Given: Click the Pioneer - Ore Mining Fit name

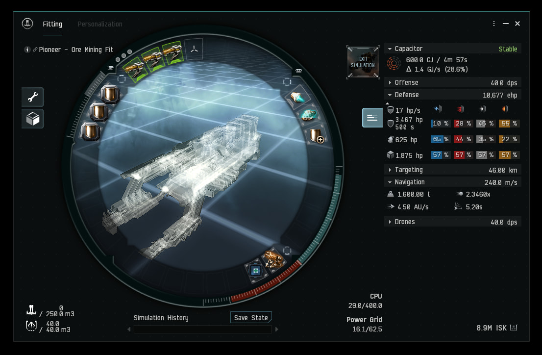Looking at the screenshot, I should [75, 50].
